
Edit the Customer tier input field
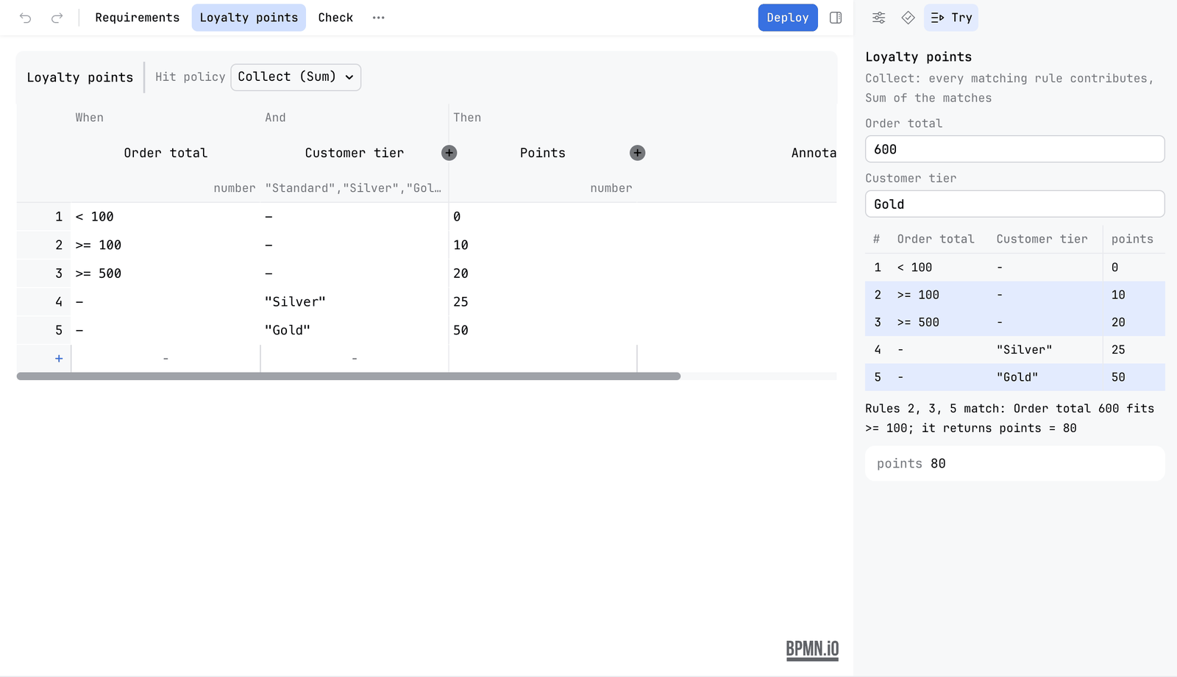[x=1015, y=204]
